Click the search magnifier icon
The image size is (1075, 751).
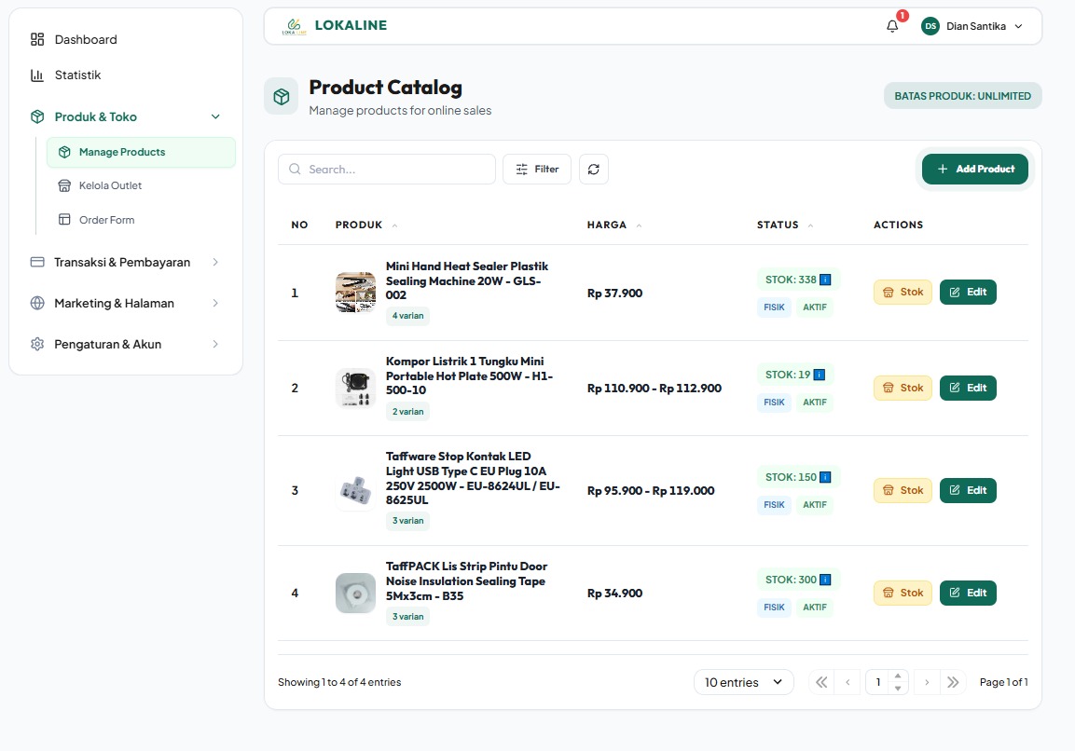pos(295,170)
